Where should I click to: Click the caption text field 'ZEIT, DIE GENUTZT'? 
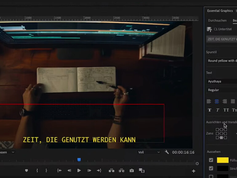click(x=222, y=39)
